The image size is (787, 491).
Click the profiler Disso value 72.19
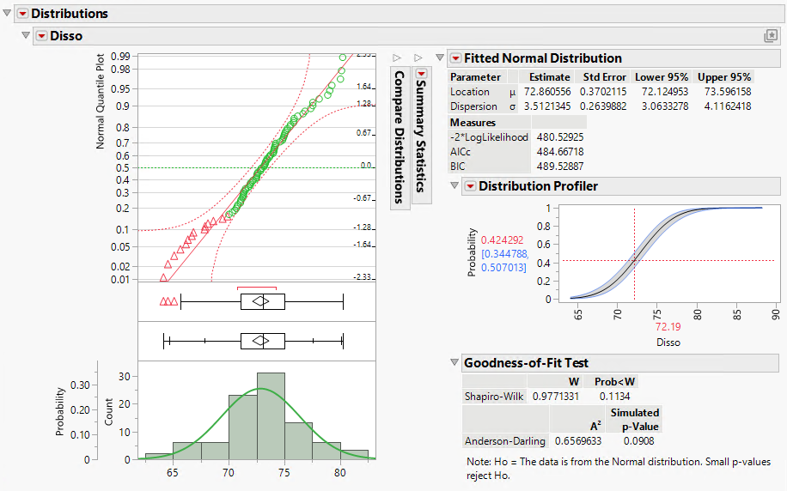click(668, 327)
